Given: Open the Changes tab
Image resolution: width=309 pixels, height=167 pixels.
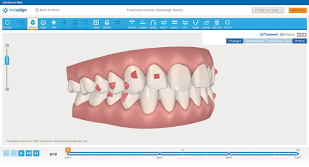Looking at the screenshot, I should pyautogui.click(x=235, y=41).
